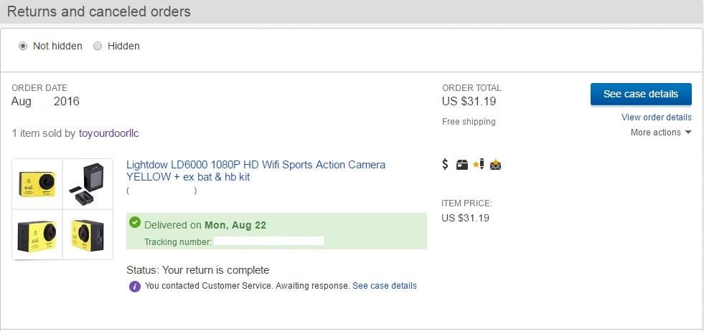Click the dollar sign payment status icon
This screenshot has width=704, height=331.
point(445,165)
